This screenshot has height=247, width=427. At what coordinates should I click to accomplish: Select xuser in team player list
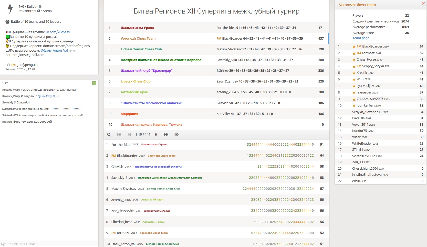click(381, 137)
